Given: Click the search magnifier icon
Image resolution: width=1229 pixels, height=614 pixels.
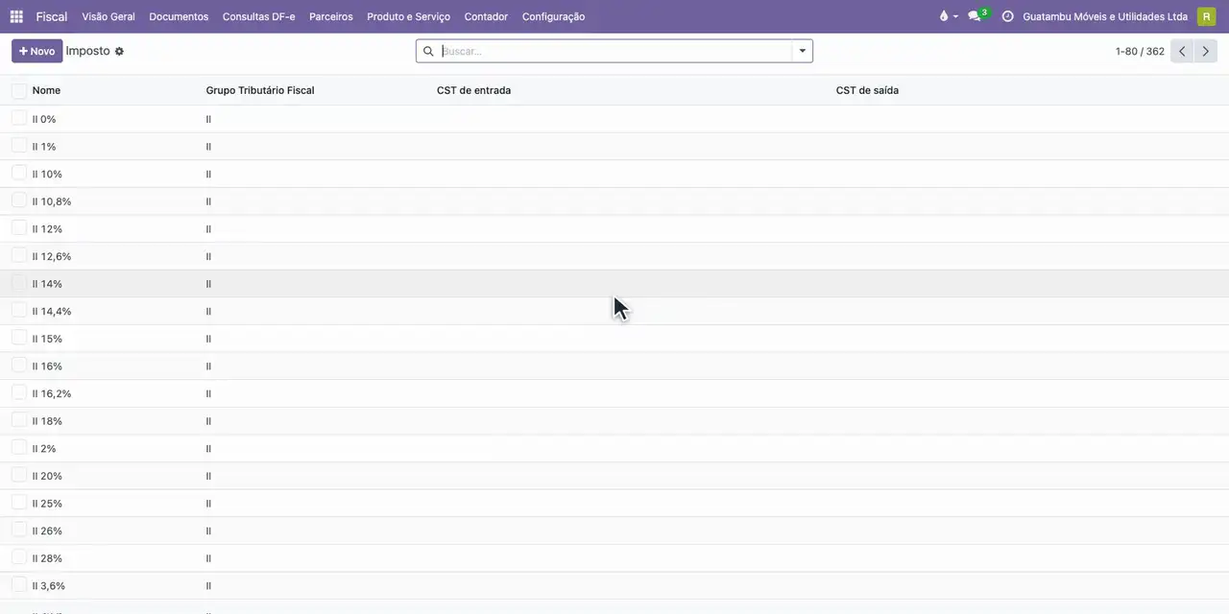Looking at the screenshot, I should 428,51.
